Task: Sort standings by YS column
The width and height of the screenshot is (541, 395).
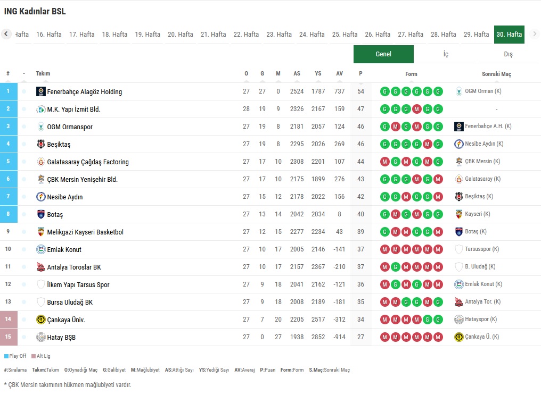Action: 318,74
